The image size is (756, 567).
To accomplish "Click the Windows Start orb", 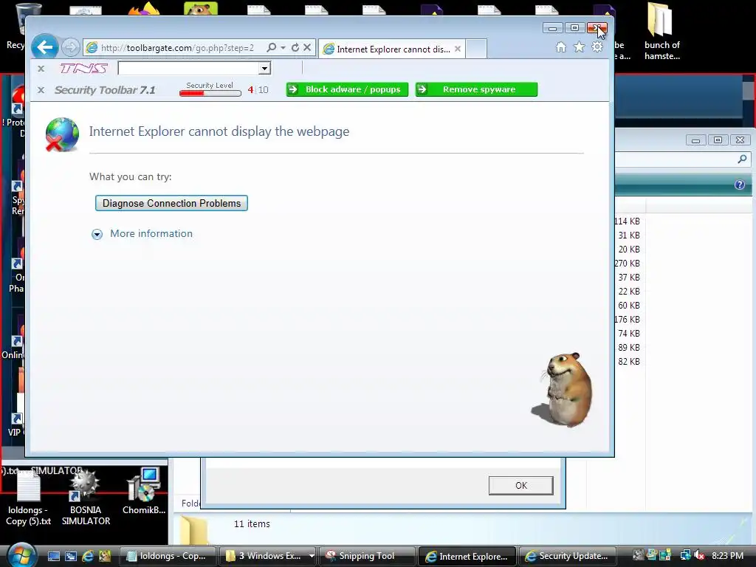I will 20,554.
